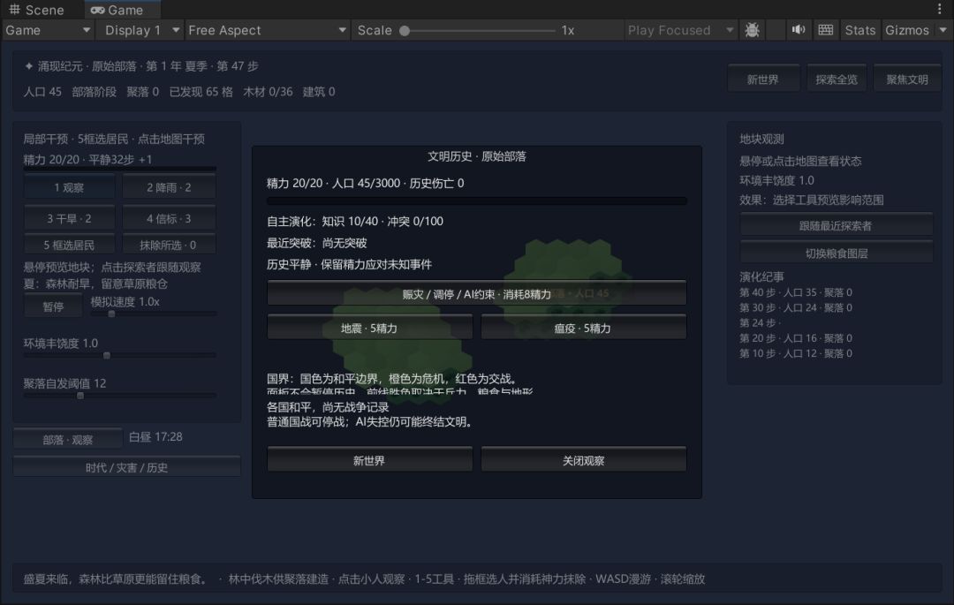Expand the Gizmos dropdown arrow
954x605 pixels.
pos(943,30)
